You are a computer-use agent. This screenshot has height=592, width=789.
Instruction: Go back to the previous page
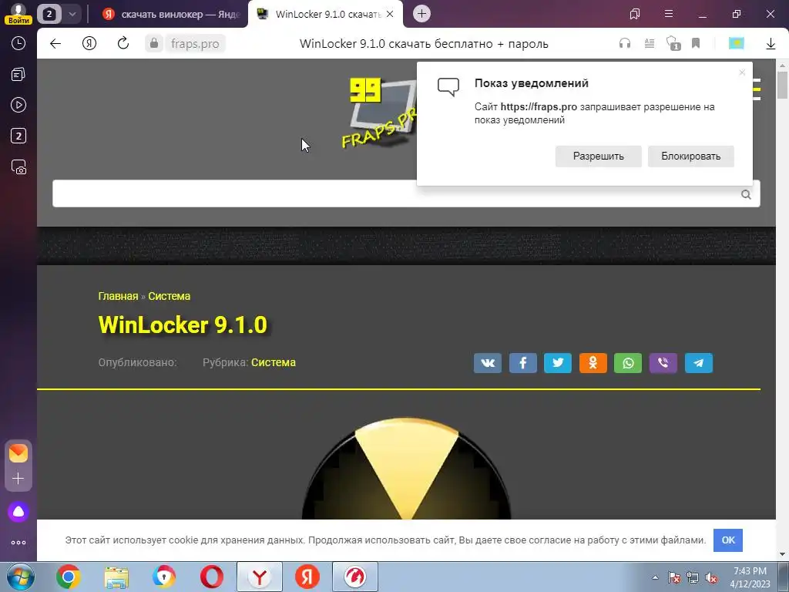(x=55, y=43)
